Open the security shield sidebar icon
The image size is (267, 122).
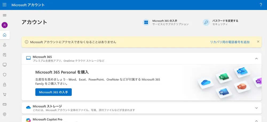pos(5,74)
